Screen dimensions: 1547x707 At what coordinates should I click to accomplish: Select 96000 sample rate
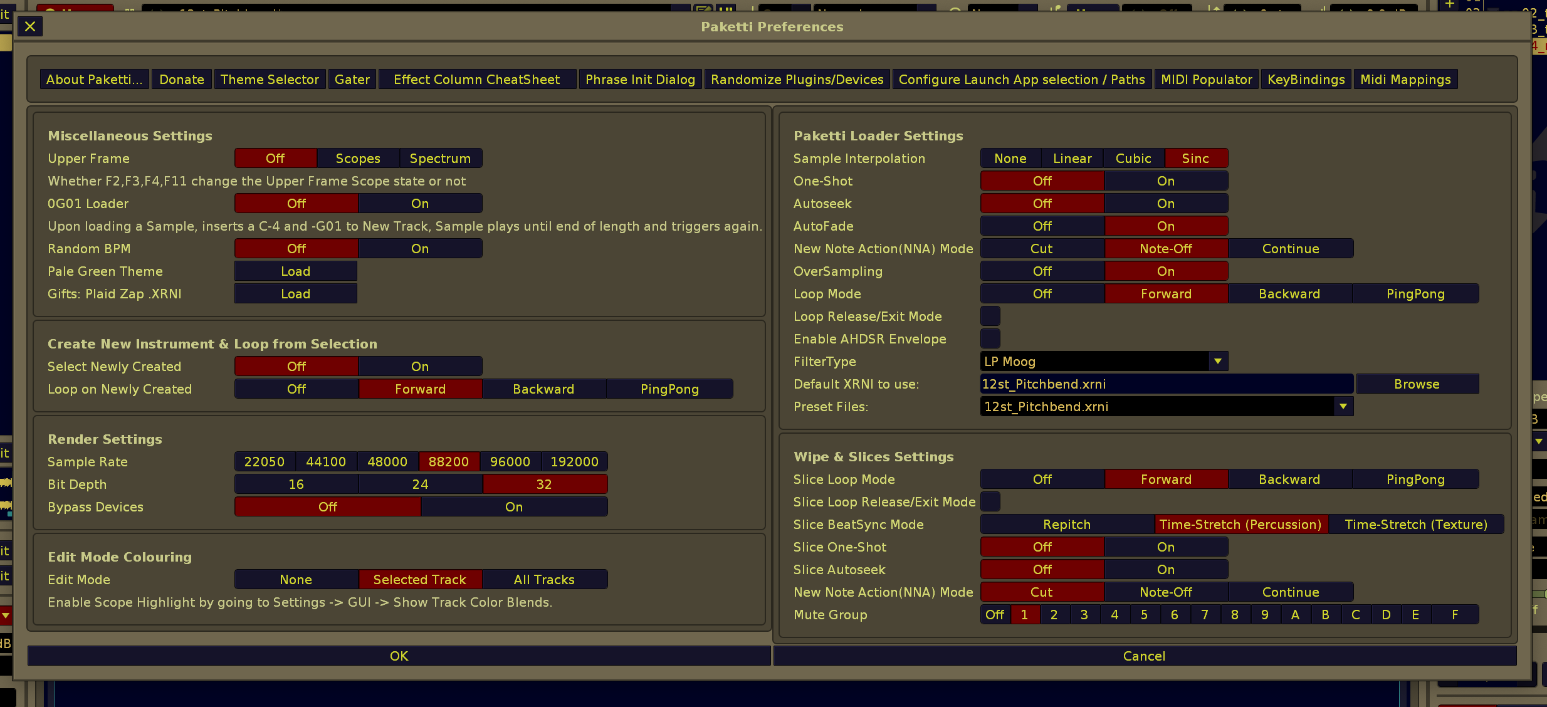[510, 461]
